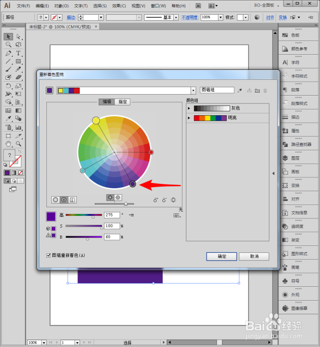
Task: Select the Line Segment tool
Action: (x=8, y=61)
